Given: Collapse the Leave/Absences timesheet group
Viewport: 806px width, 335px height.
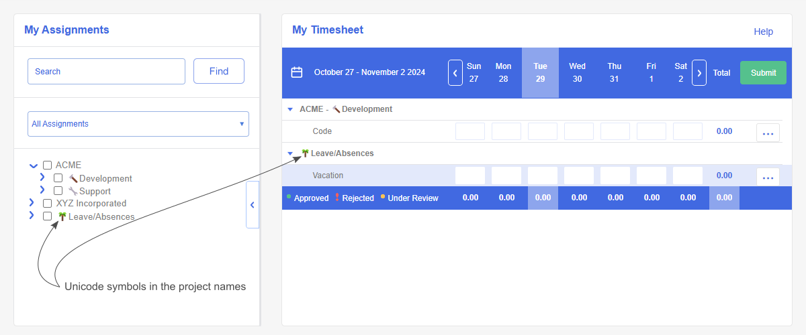Looking at the screenshot, I should (290, 153).
